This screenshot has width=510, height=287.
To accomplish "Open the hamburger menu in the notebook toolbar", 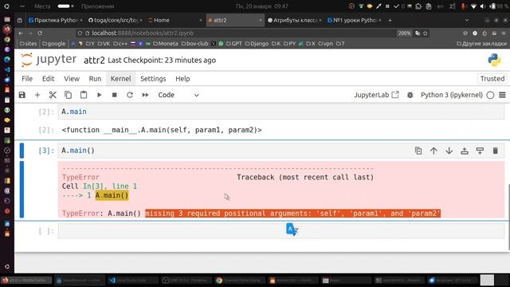I will (x=503, y=95).
